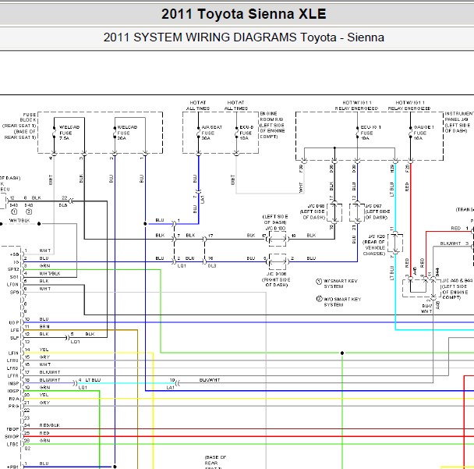Click the LT BLU label beside connector LD1
This screenshot has width=474, height=469.
tap(93, 380)
